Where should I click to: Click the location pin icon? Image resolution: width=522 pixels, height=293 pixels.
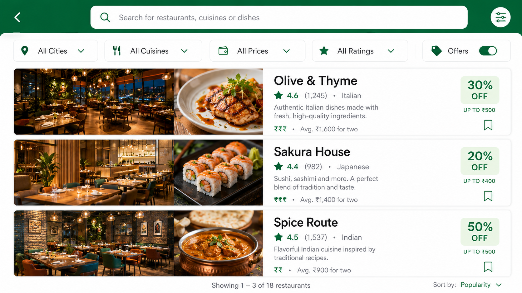click(25, 51)
